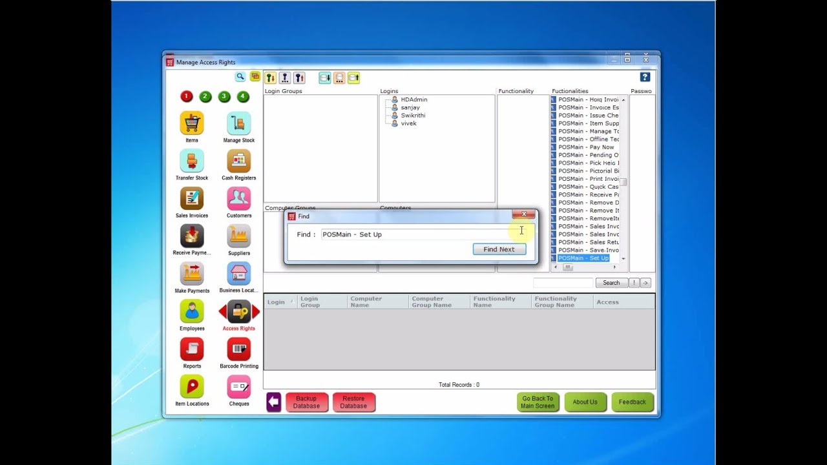Click the Backup Database button
827x465 pixels.
306,402
